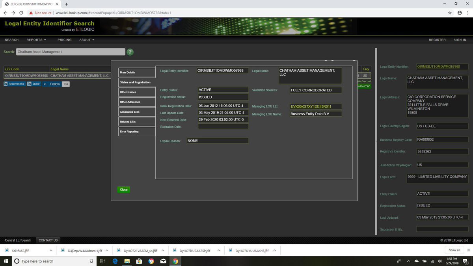Screen dimensions: 473x266
Task: Expand options for 5rEtfwSE.jfif download
Action: pos(51,250)
